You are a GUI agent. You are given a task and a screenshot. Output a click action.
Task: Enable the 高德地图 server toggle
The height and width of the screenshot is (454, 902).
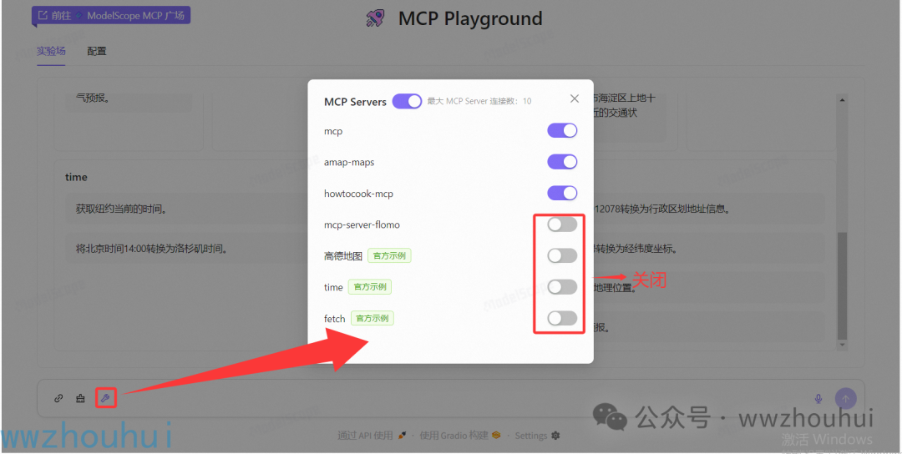(x=562, y=255)
